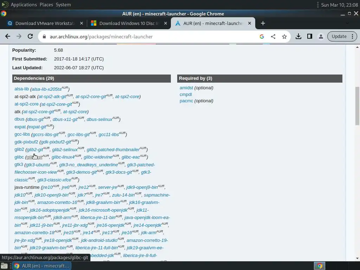Open the cmpdl required-by link
360x270 pixels.
pos(186,94)
